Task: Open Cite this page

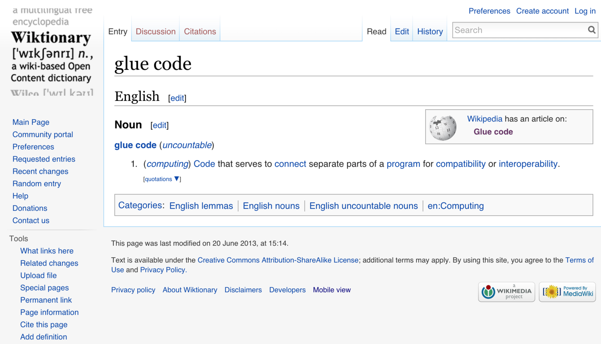Action: tap(44, 325)
